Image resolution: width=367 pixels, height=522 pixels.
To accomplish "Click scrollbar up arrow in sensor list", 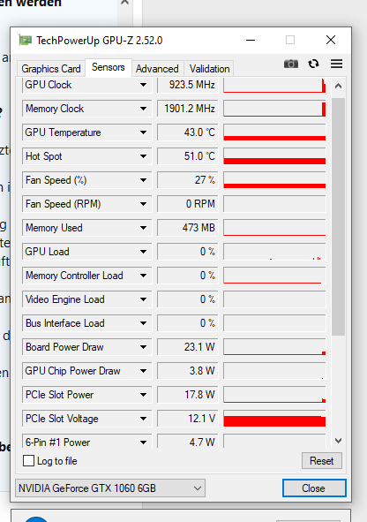I will pyautogui.click(x=338, y=86).
